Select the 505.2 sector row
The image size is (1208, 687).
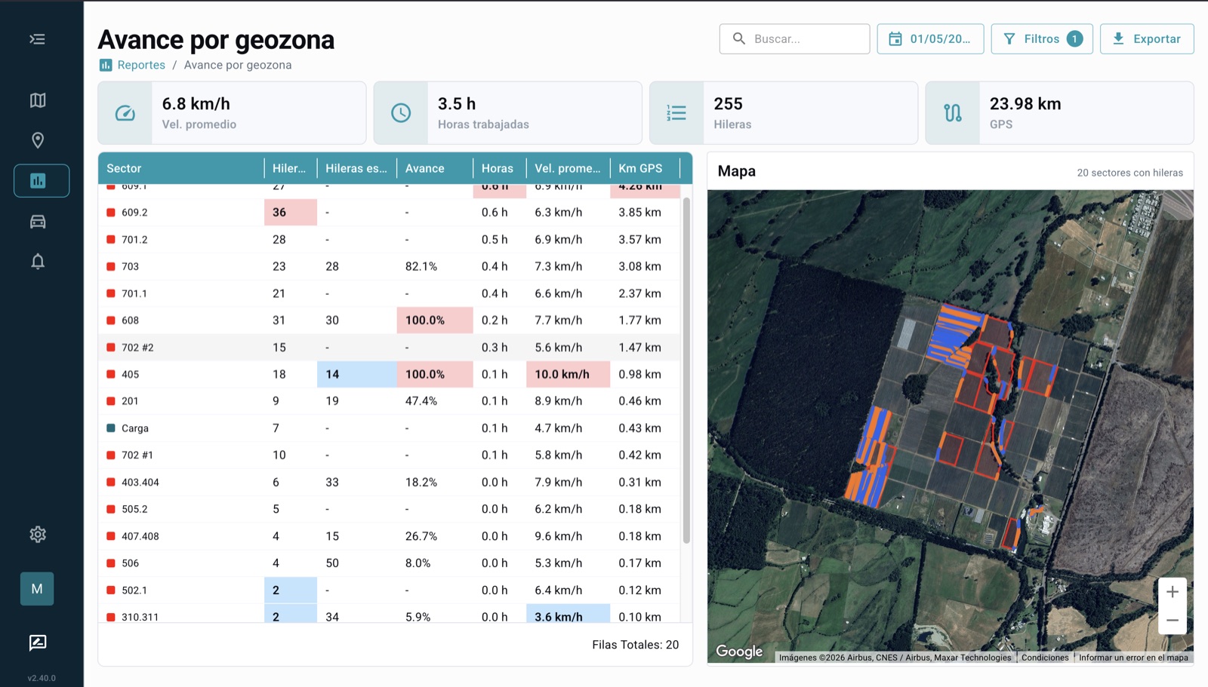390,509
